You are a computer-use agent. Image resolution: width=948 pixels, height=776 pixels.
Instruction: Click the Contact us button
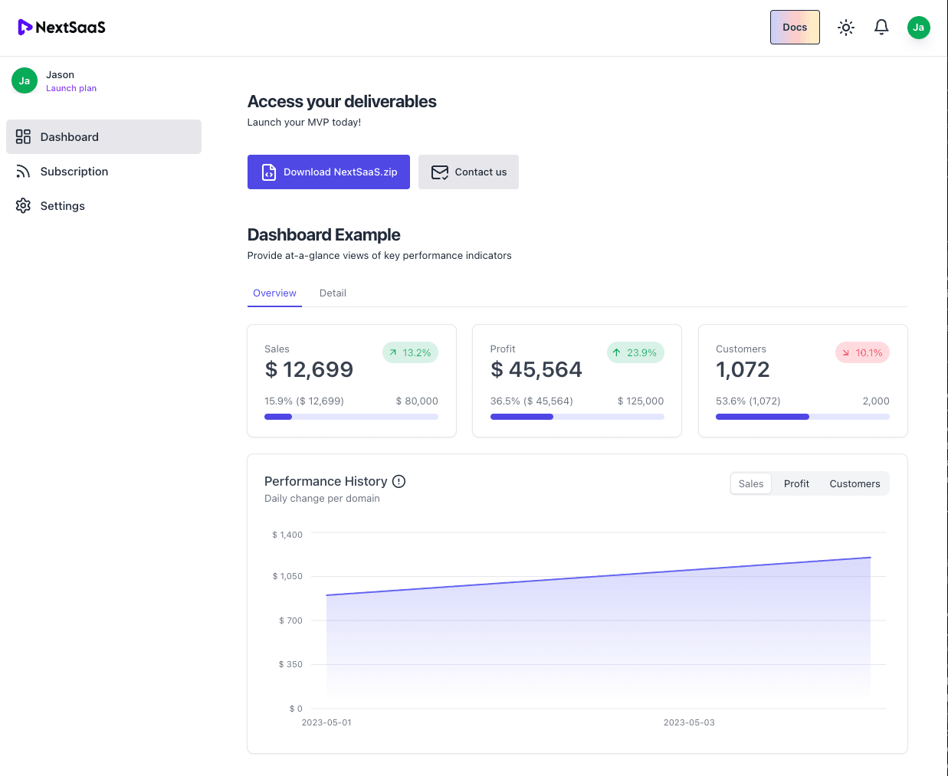click(x=468, y=172)
